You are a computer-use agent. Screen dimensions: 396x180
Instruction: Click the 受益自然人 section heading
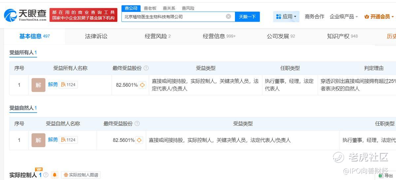pos(23,108)
